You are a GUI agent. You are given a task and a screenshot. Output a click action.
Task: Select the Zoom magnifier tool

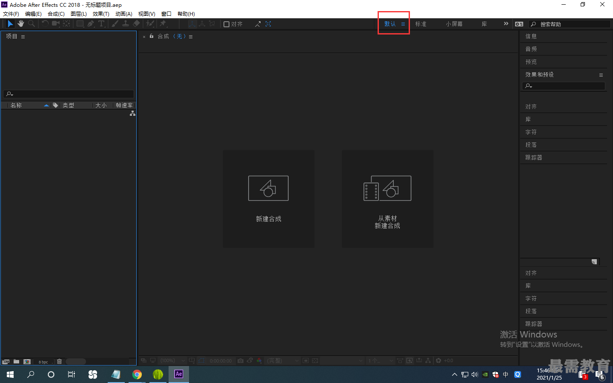(31, 24)
